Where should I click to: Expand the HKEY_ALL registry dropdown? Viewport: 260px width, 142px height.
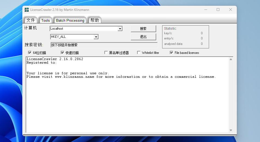click(96, 37)
